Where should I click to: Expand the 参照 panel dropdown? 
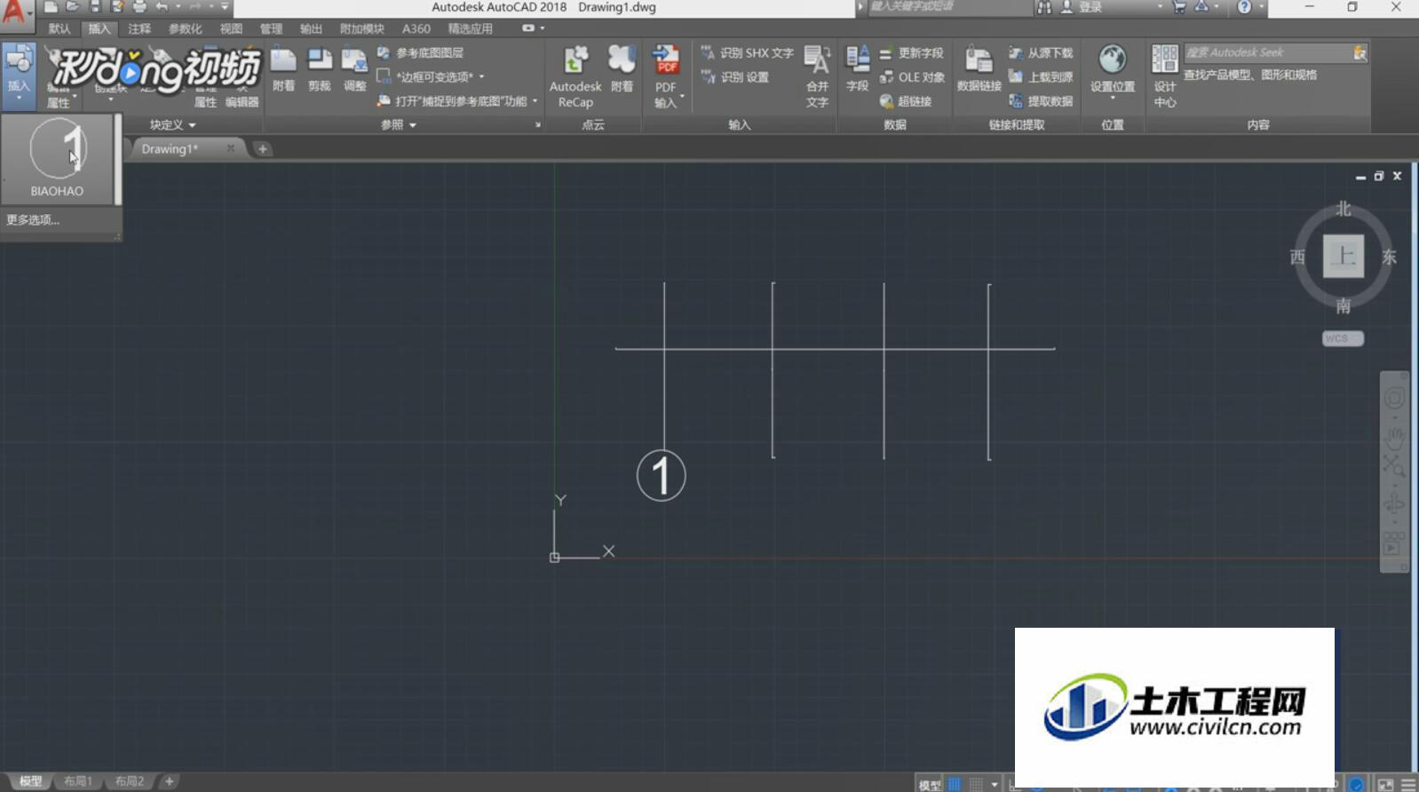pos(399,125)
